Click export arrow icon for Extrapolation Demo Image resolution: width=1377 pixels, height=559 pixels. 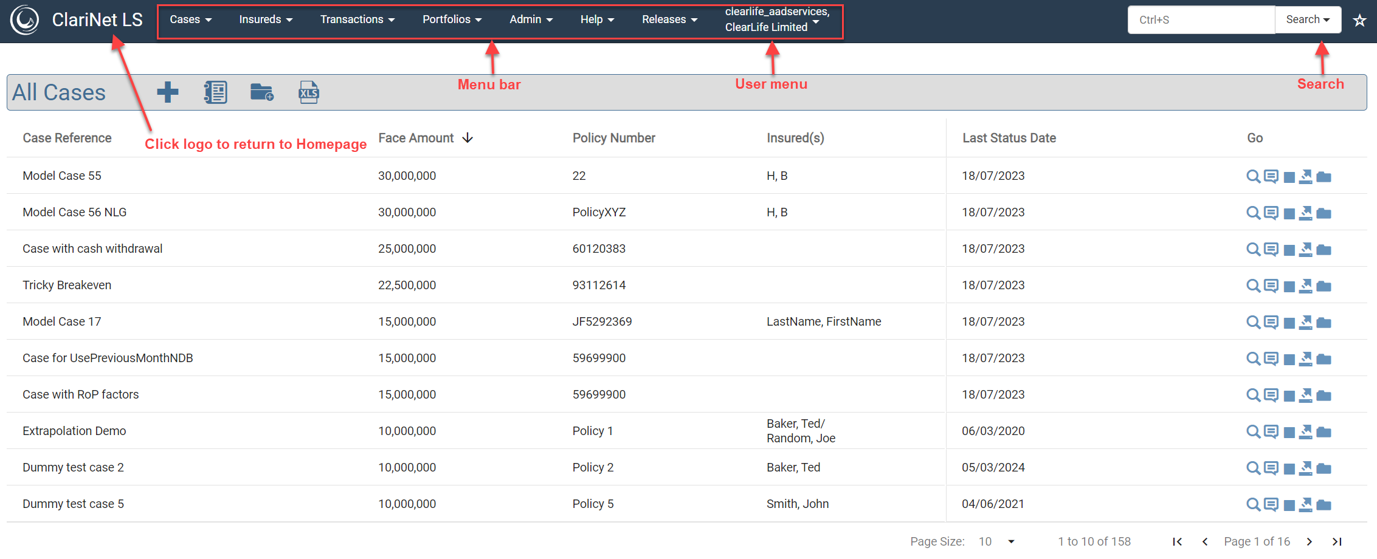pos(1305,431)
